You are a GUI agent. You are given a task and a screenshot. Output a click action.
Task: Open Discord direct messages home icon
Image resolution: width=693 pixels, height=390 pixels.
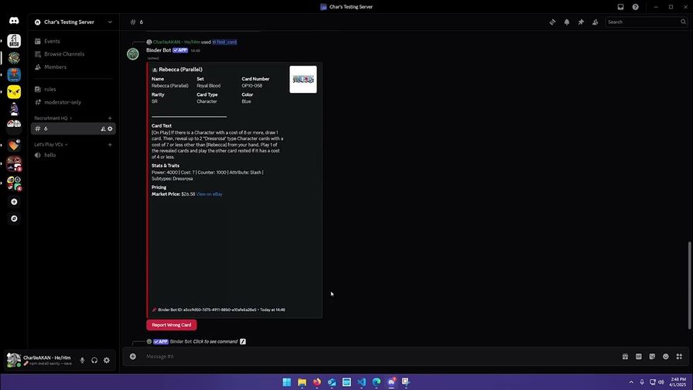pos(14,21)
